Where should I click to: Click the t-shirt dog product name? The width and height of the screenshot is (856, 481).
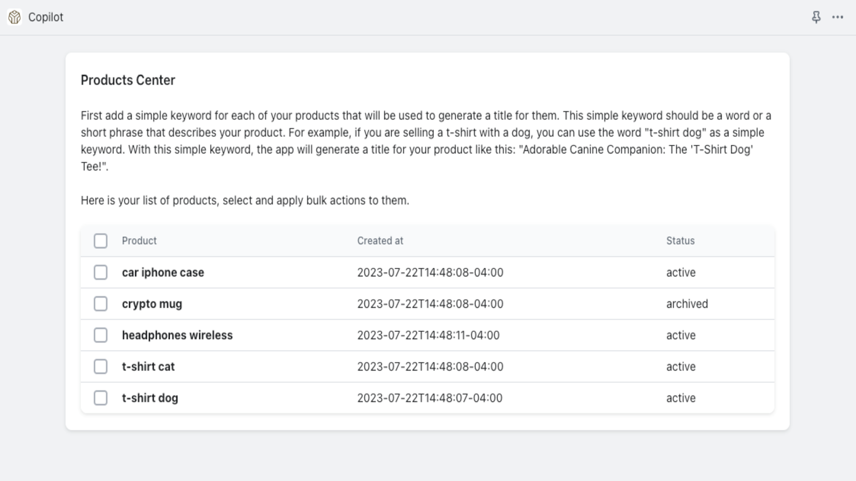click(x=150, y=398)
